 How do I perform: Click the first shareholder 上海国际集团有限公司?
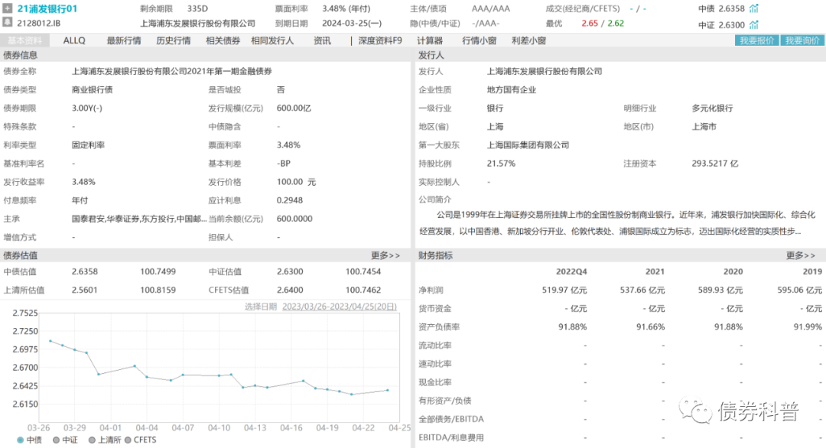528,144
